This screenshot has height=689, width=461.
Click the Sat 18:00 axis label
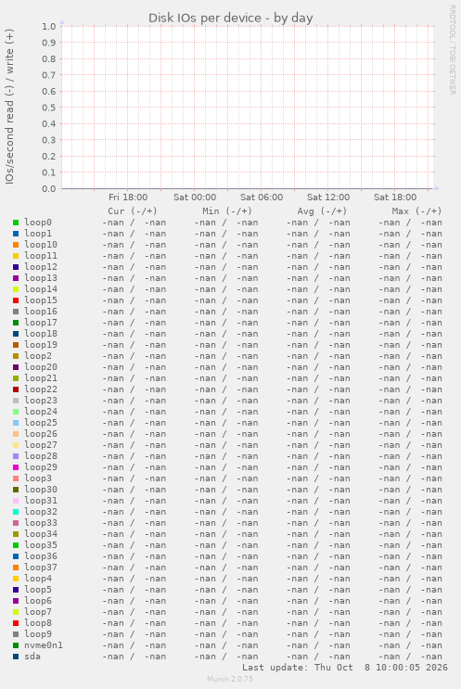pos(395,198)
